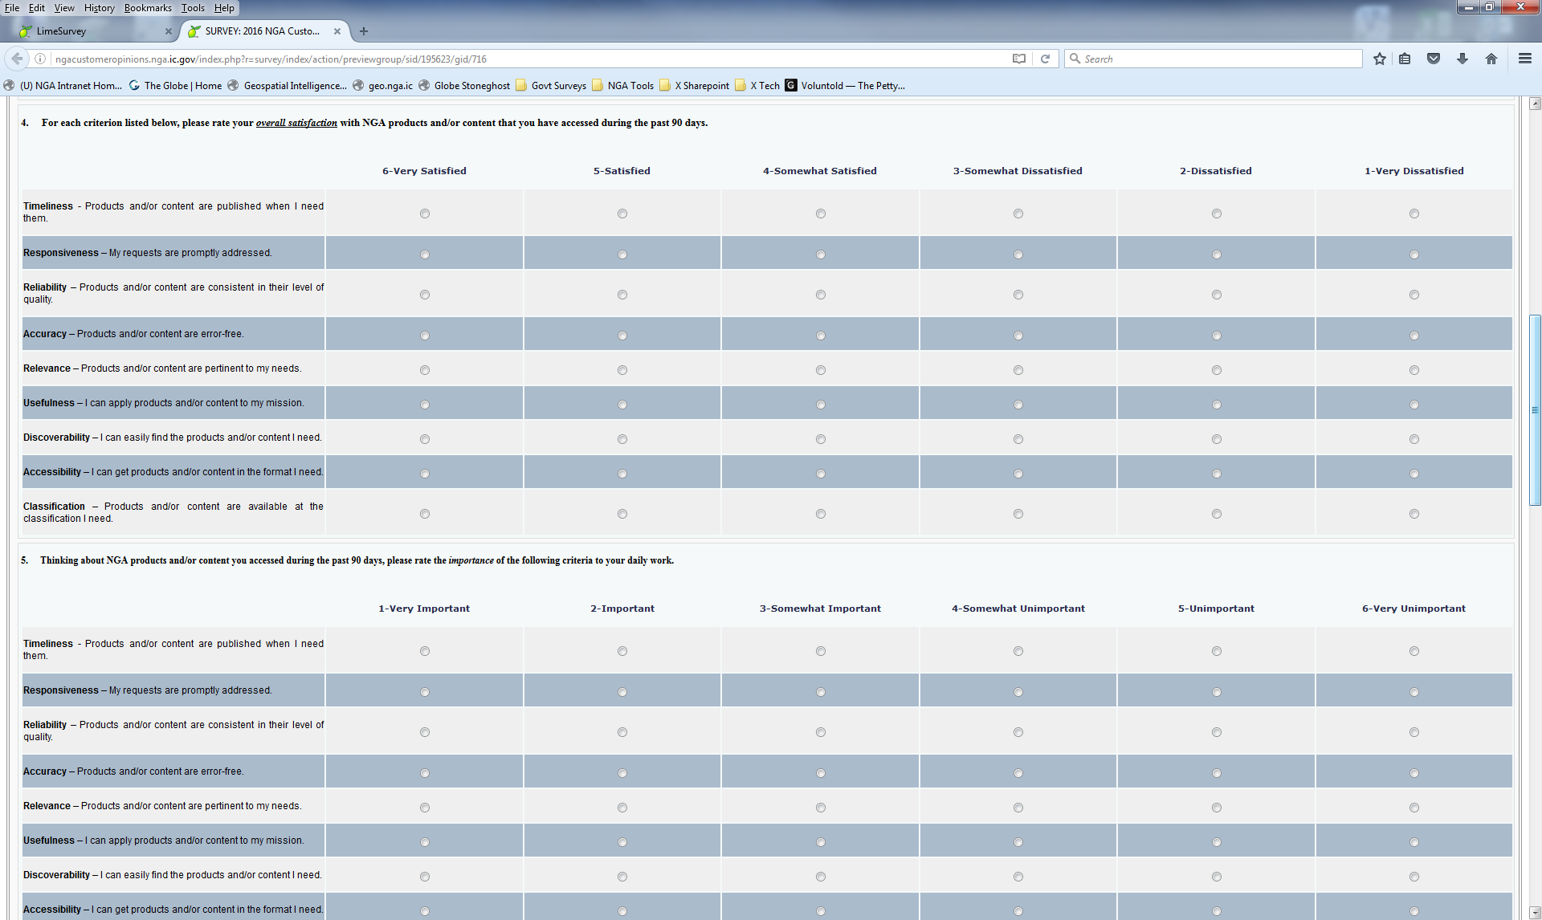1542x920 pixels.
Task: Open the Bookmarks menu
Action: (147, 8)
